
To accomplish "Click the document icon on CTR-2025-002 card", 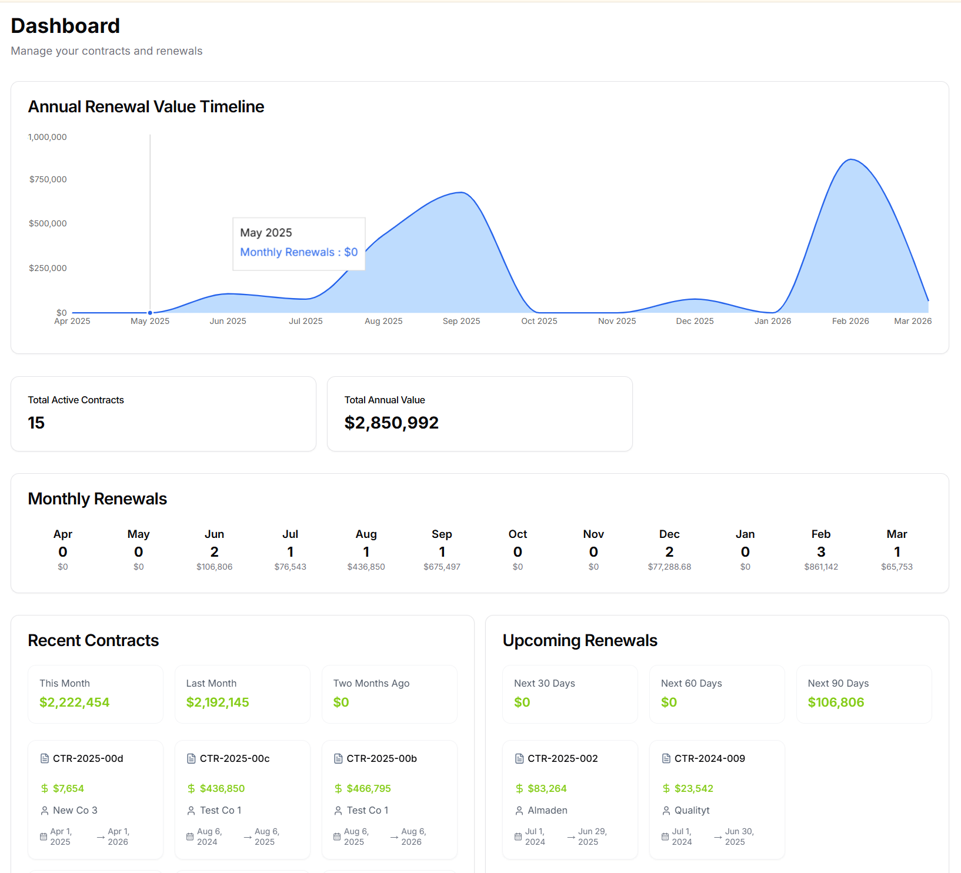I will [x=518, y=758].
